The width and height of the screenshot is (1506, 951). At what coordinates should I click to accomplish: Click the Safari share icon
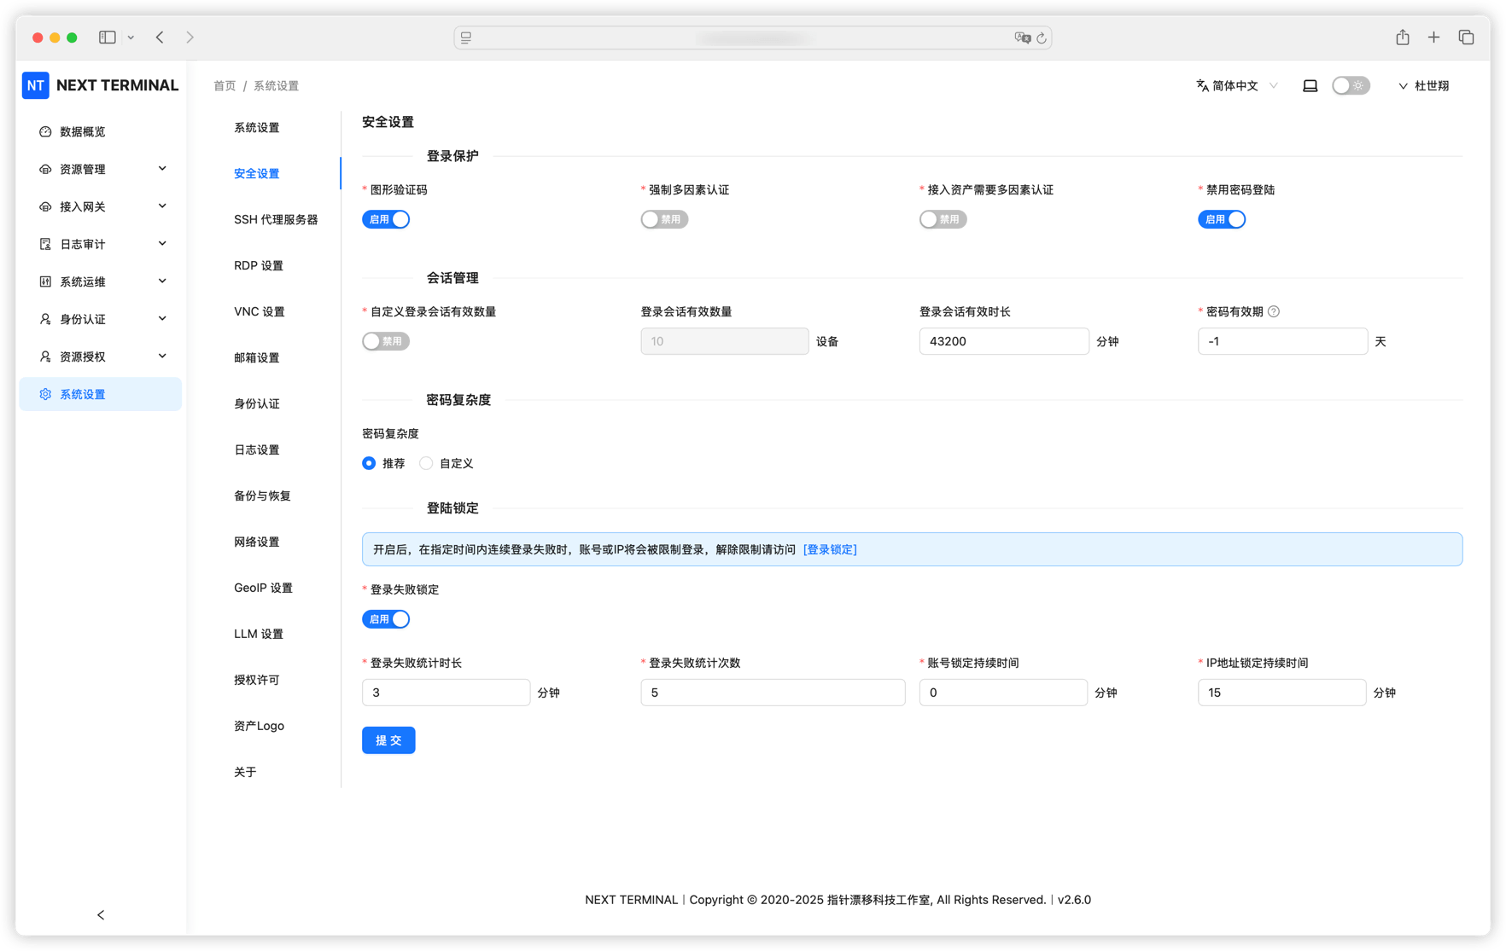click(x=1403, y=38)
